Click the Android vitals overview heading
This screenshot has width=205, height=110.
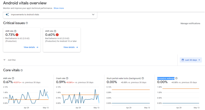click(x=25, y=3)
